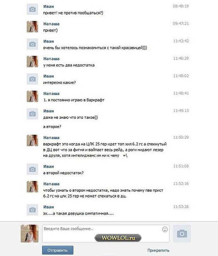Open Наташа's avatar beside Варкрафт message at 11:48:41
Screen dimensions: 218x256
(33, 96)
